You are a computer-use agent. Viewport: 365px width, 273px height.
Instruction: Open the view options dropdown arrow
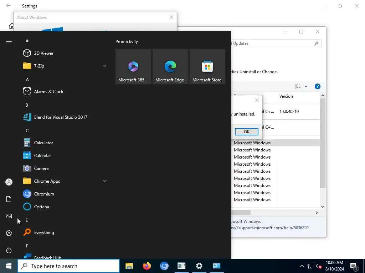pyautogui.click(x=306, y=86)
